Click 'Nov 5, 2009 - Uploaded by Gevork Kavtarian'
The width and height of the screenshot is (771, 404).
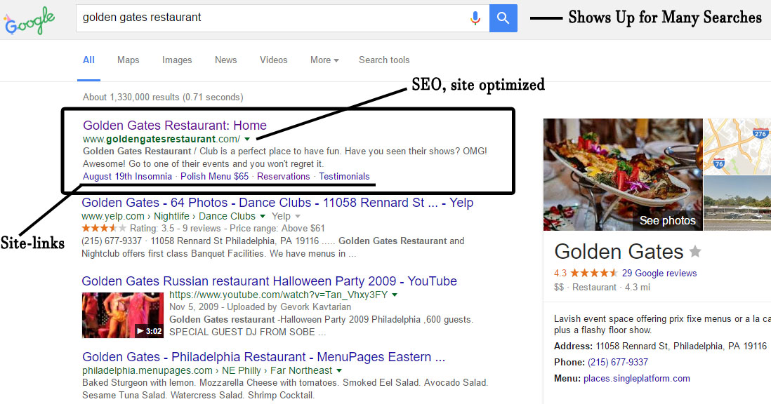tap(260, 307)
